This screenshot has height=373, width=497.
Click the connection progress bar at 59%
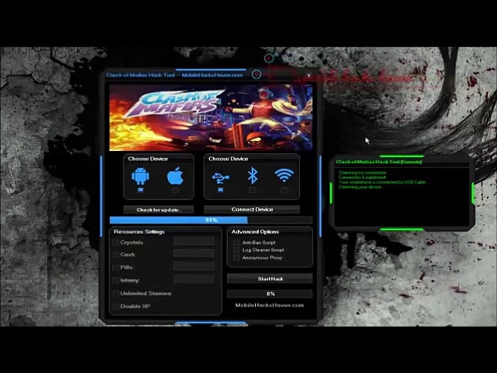[x=211, y=220]
